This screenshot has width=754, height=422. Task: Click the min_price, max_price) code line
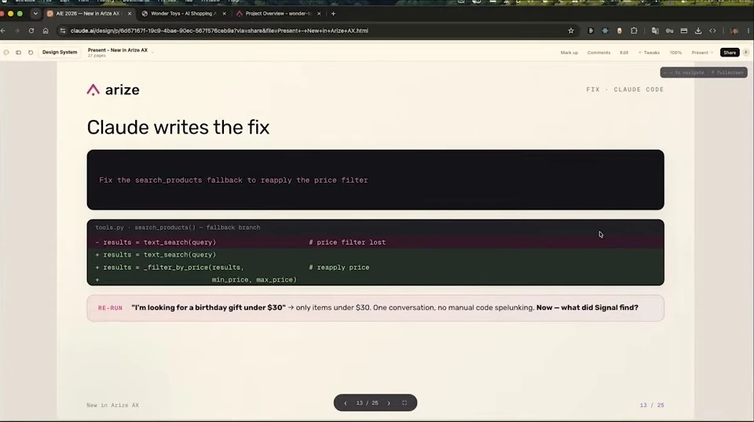(x=254, y=280)
